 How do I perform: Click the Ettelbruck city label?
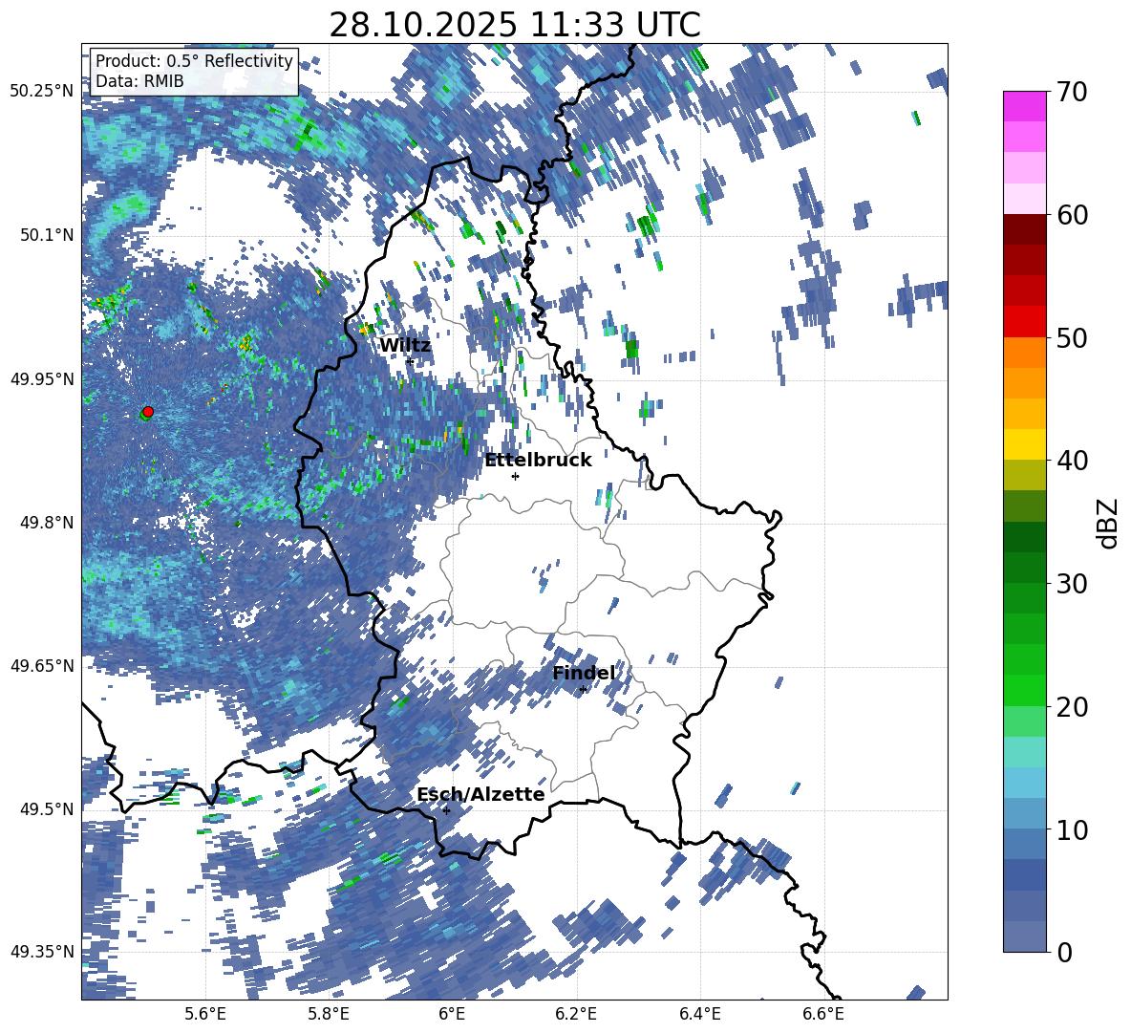click(538, 460)
